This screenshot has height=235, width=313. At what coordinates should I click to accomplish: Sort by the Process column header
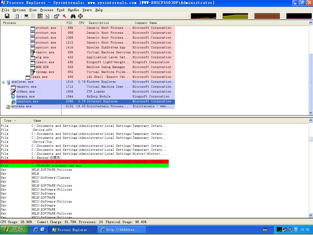point(31,23)
